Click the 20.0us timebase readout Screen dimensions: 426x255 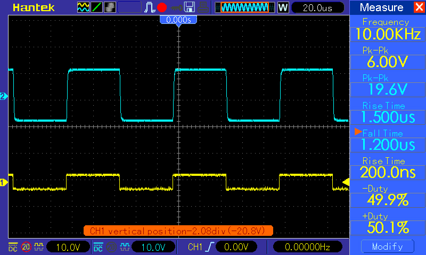(x=317, y=7)
